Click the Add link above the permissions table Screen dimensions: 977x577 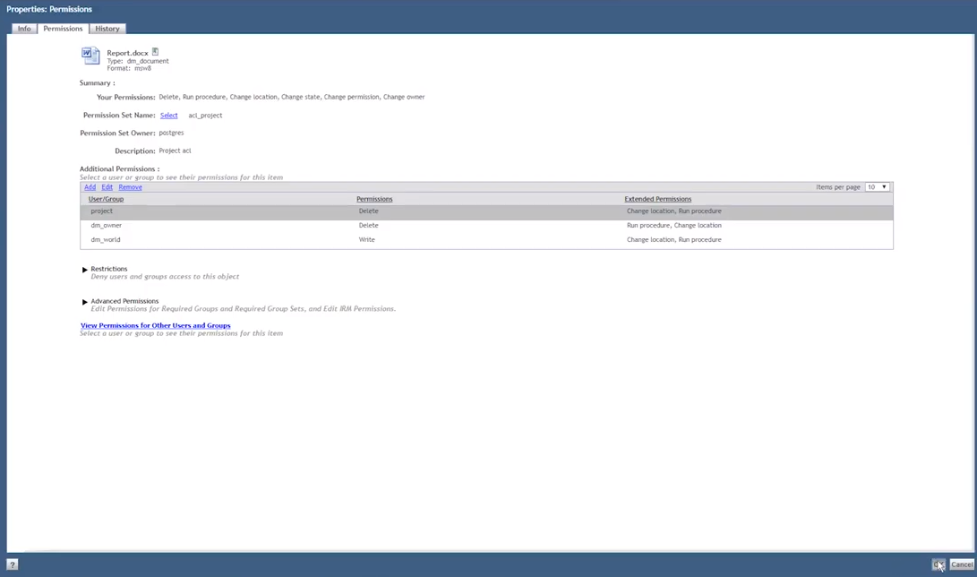click(x=90, y=186)
